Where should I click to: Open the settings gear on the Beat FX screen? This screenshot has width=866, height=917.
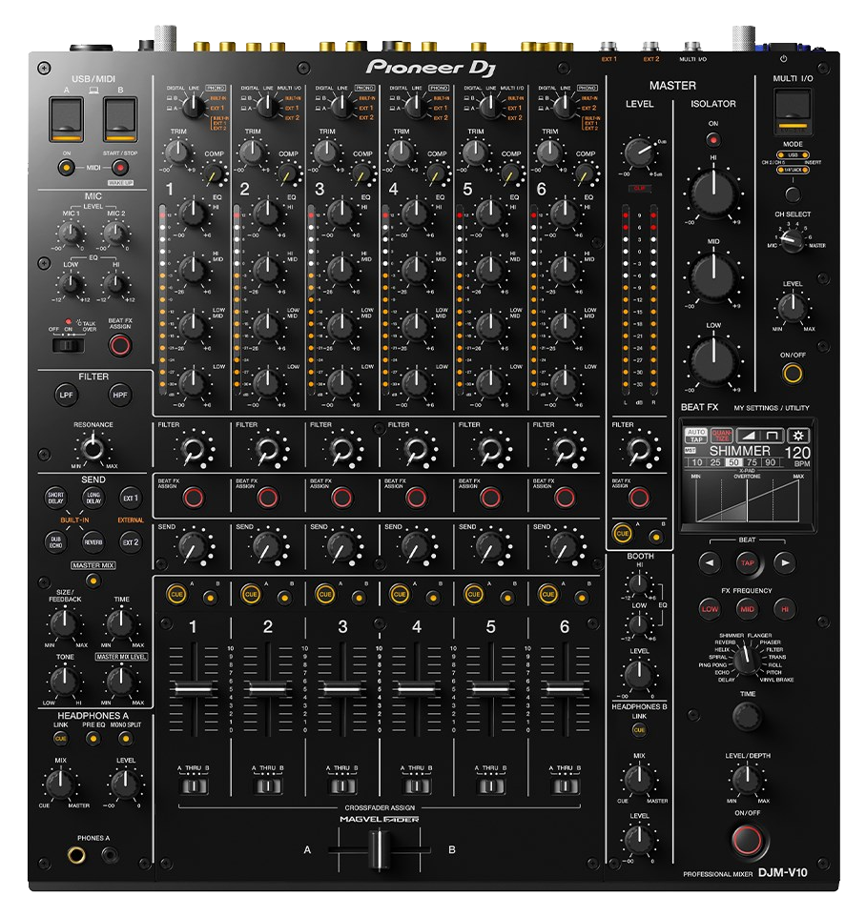796,436
